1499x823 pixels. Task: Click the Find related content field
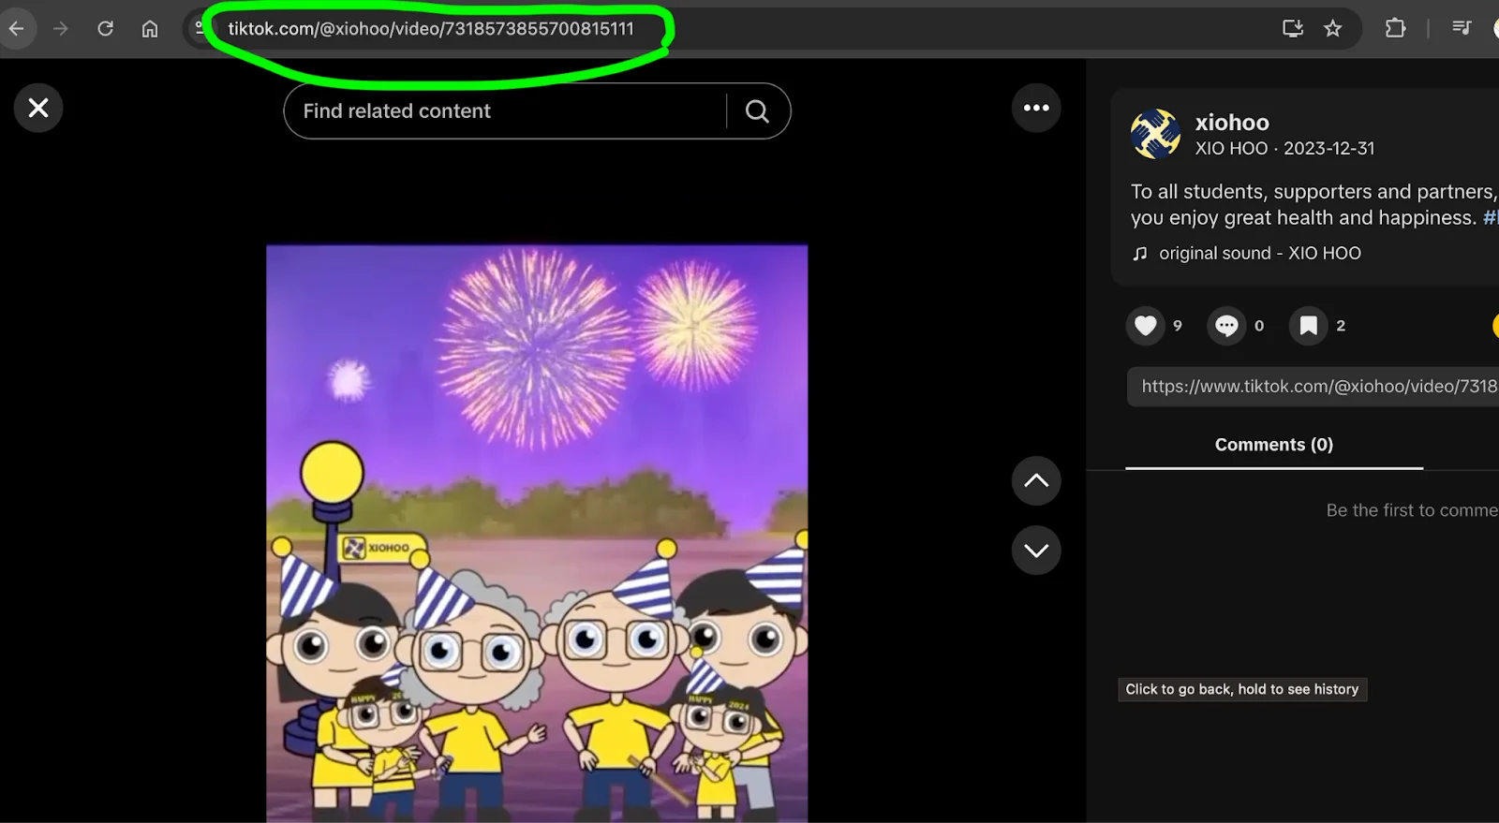click(506, 111)
